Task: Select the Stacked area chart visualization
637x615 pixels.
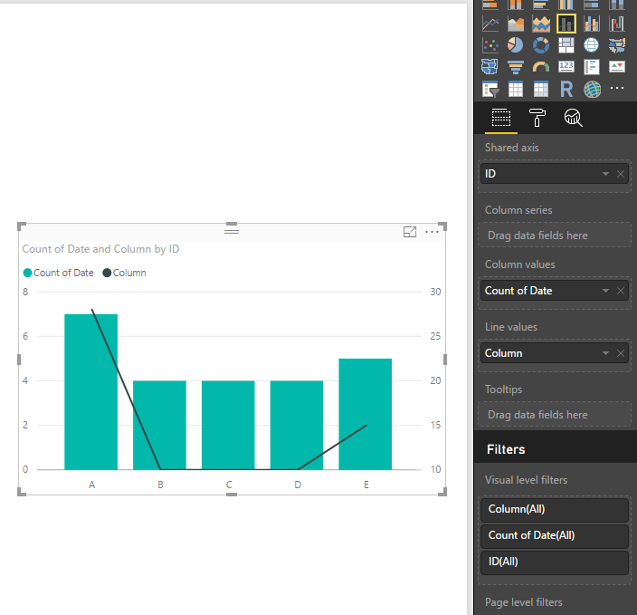Action: coord(541,24)
